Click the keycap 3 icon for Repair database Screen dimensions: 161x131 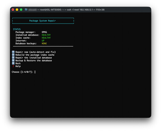(x=13, y=58)
